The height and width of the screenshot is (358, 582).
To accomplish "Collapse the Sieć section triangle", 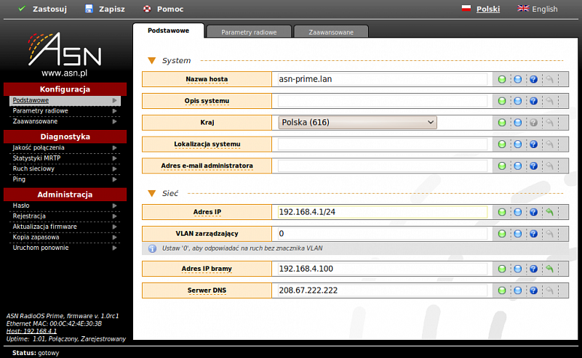I will (151, 193).
